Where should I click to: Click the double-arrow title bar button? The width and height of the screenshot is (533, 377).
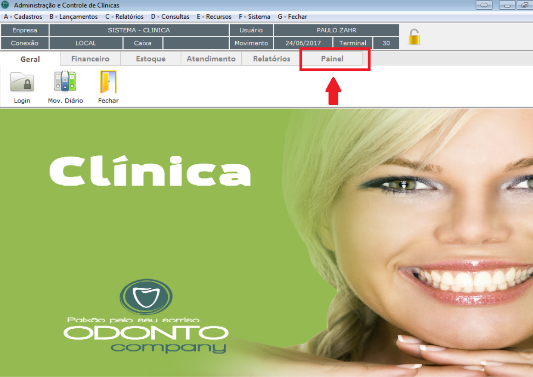484,5
